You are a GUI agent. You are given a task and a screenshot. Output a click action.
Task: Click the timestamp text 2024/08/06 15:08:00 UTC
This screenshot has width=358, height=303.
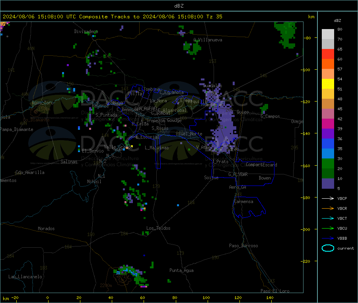click(39, 17)
